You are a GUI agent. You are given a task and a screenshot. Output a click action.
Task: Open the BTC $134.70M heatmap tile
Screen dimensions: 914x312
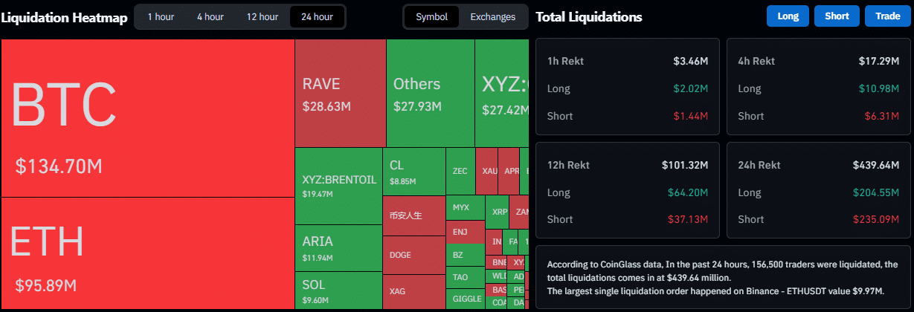(147, 119)
